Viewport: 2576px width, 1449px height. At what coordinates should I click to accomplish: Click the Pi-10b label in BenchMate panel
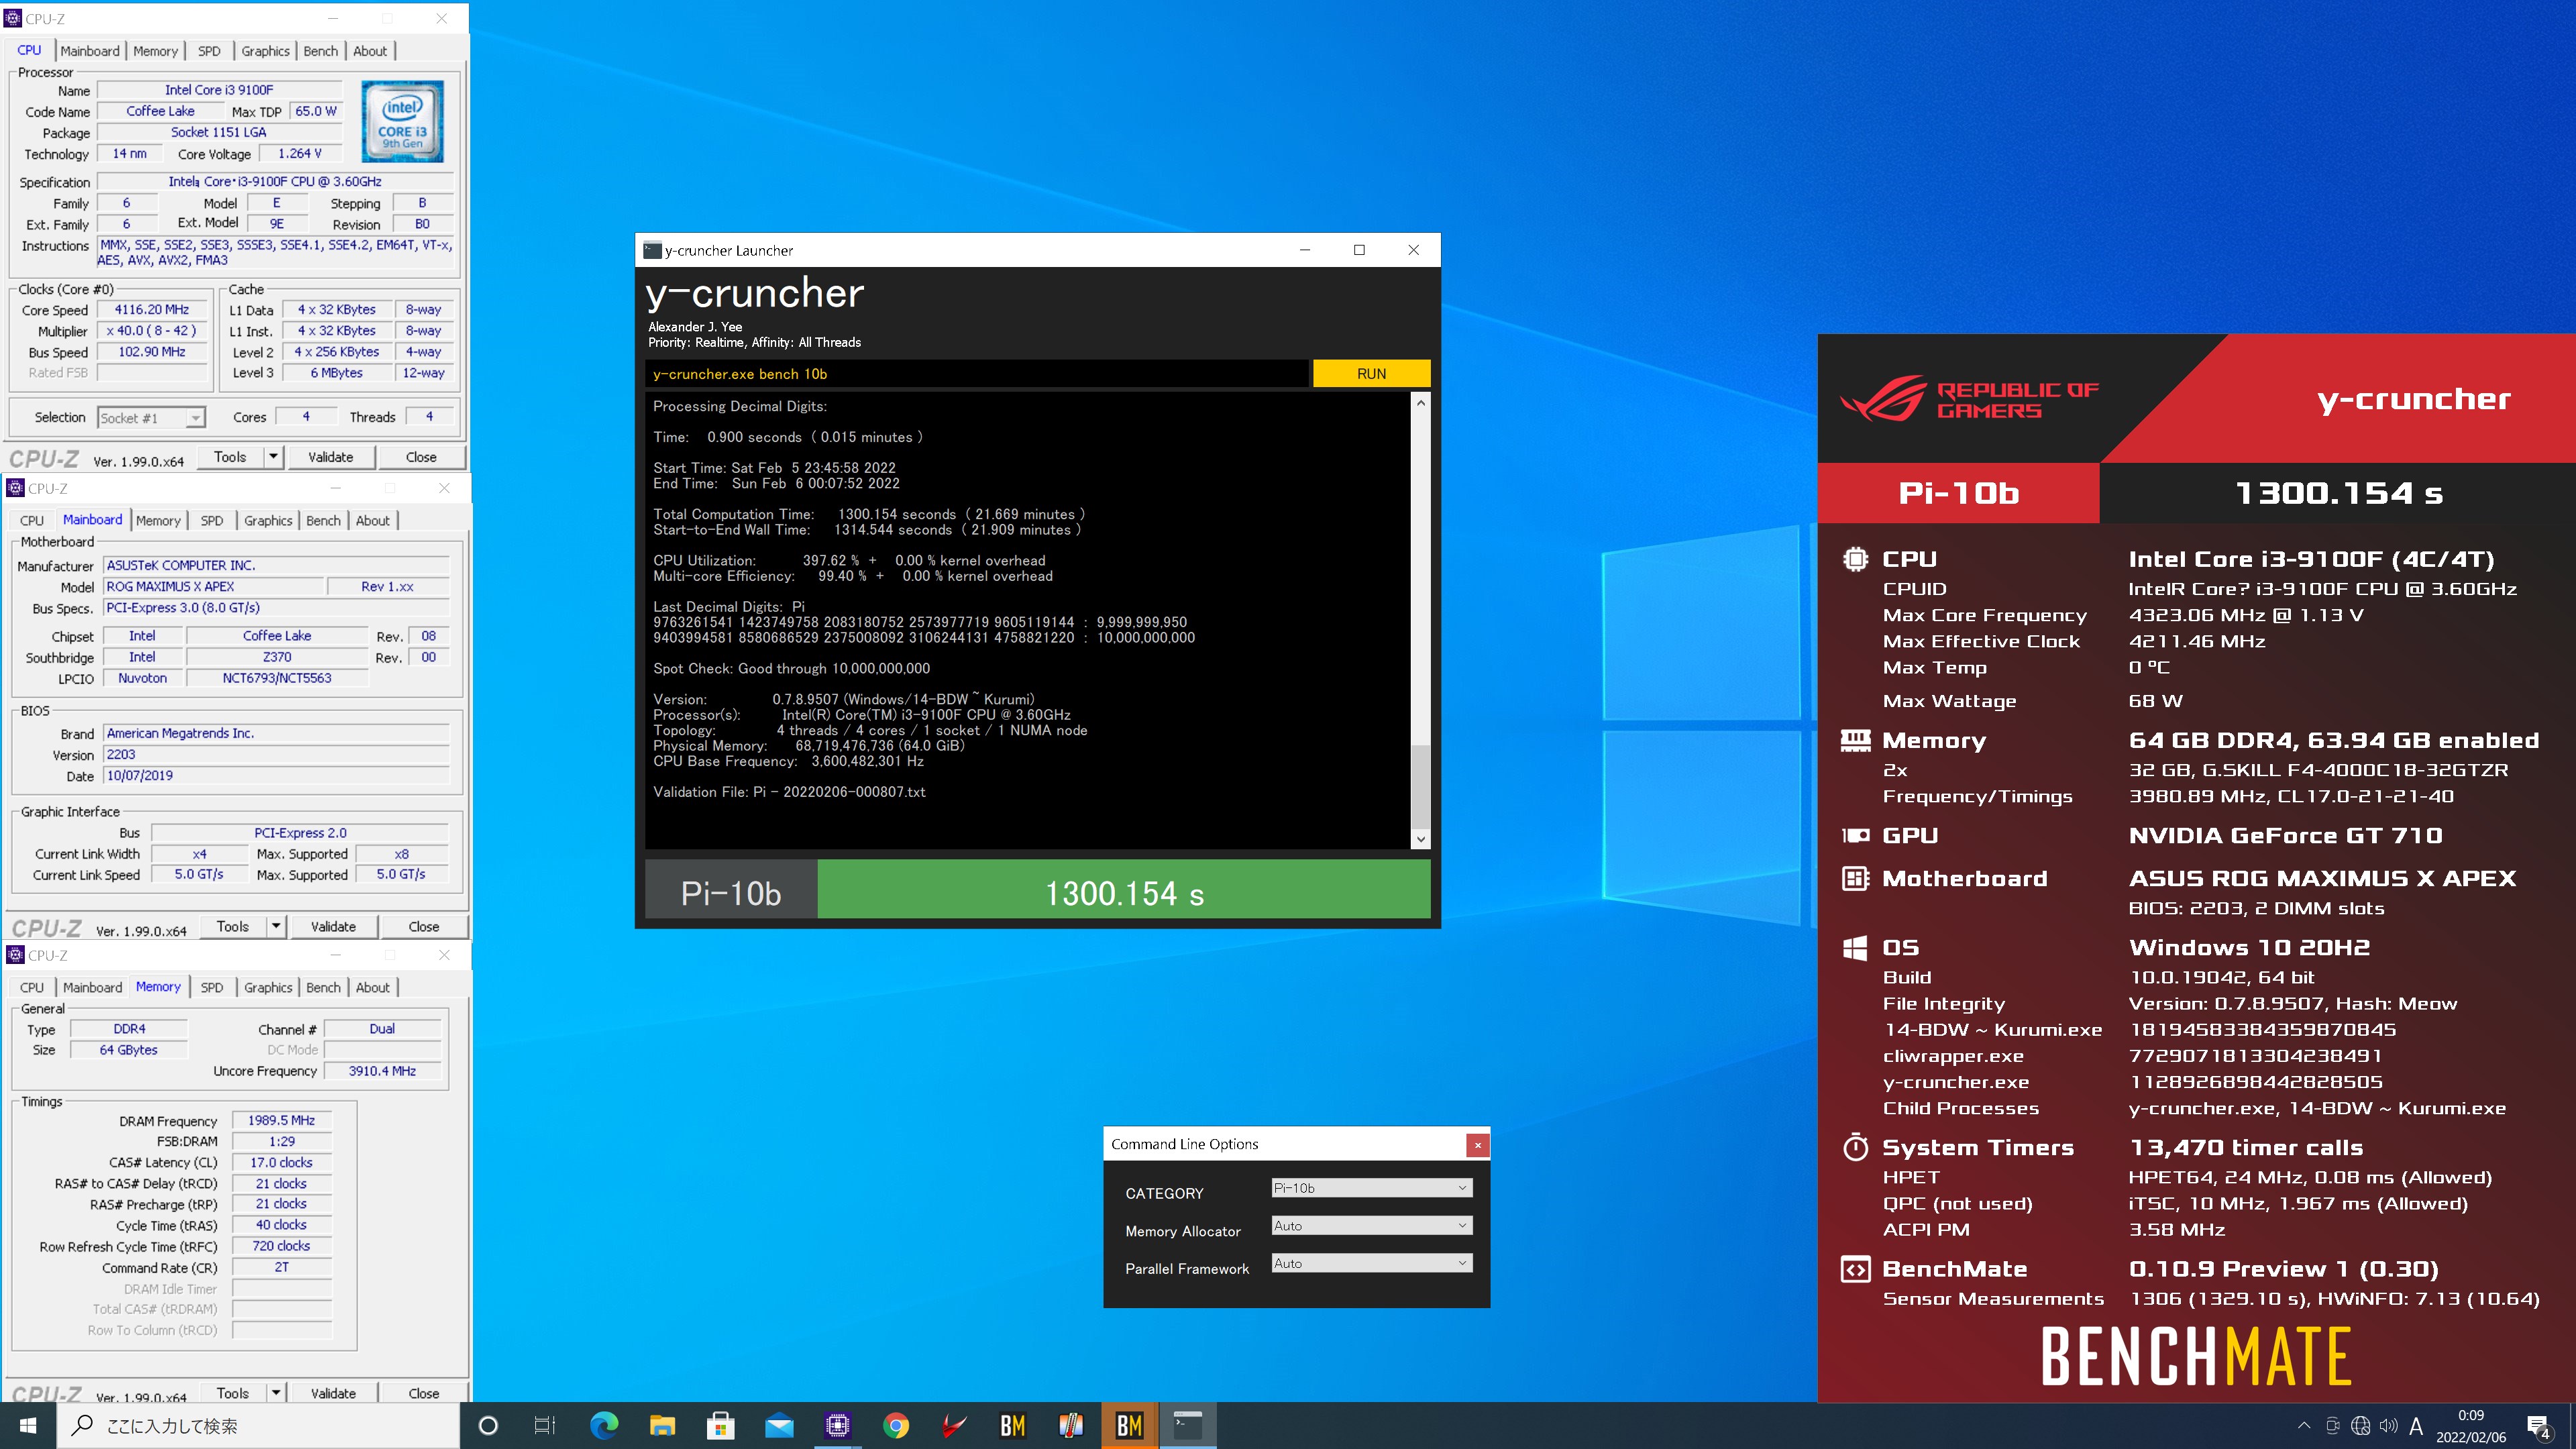[1958, 493]
